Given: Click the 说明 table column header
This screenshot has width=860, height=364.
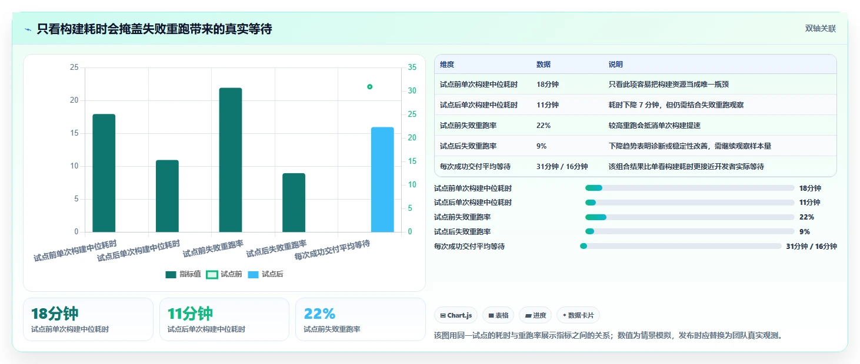Looking at the screenshot, I should (616, 65).
